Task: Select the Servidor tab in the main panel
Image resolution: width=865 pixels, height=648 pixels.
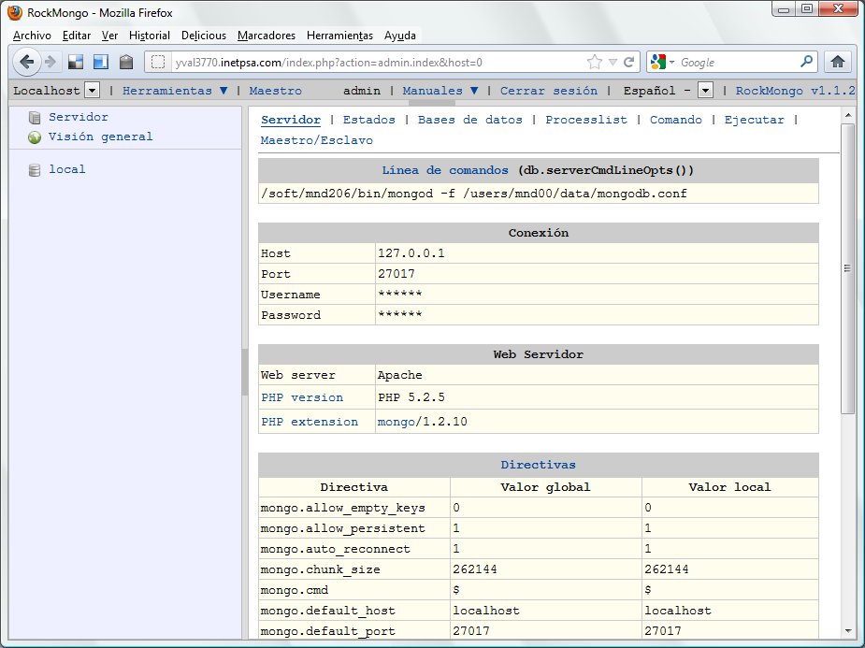Action: click(x=291, y=120)
